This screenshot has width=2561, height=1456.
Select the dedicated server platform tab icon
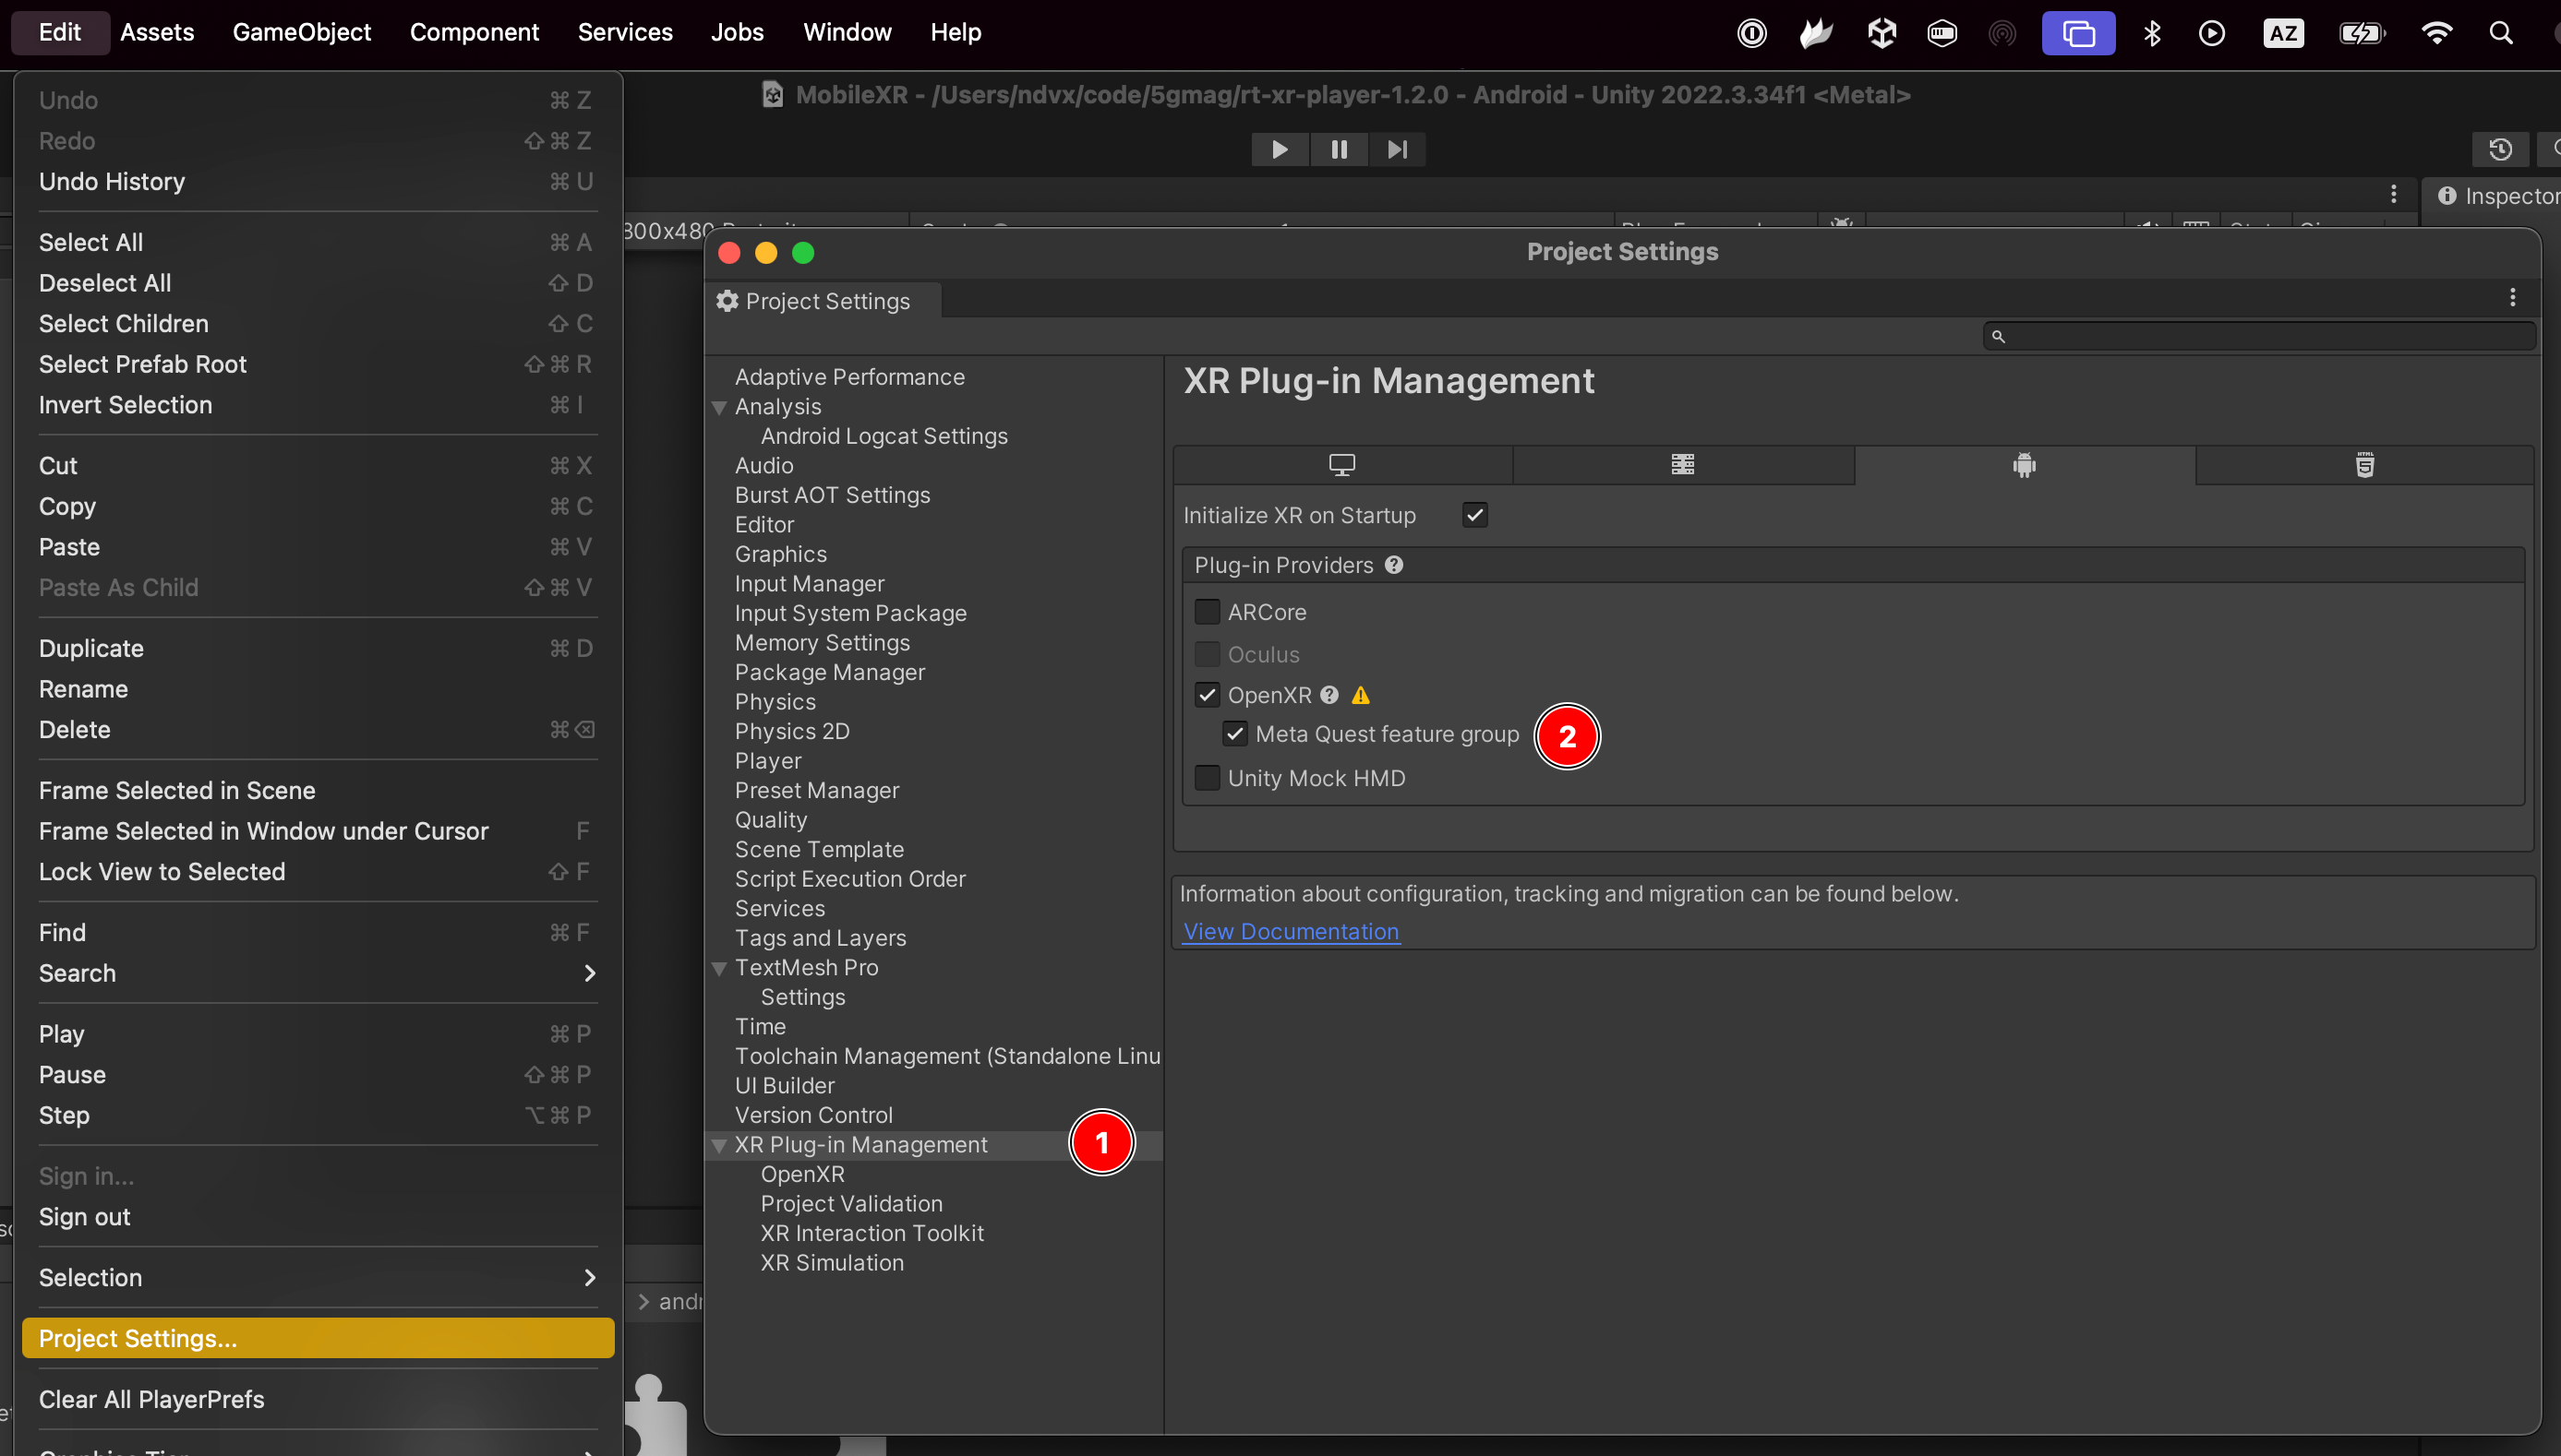click(1683, 465)
